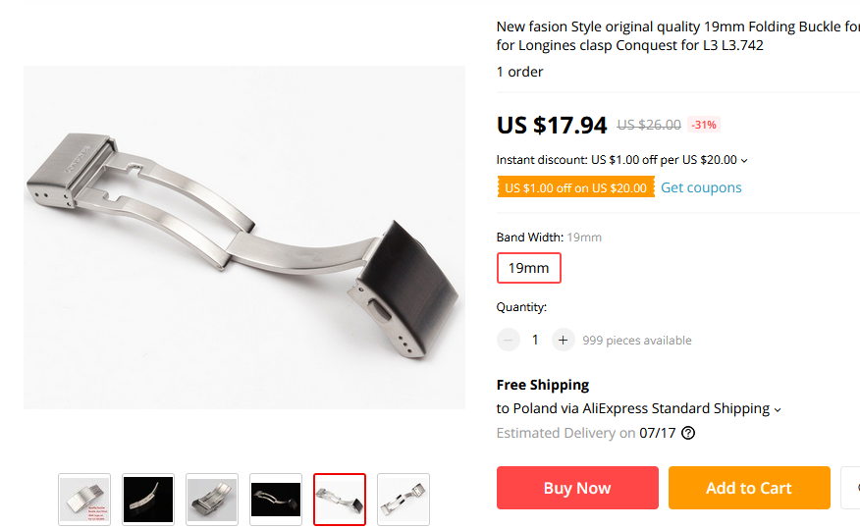Increase quantity with the plus button
This screenshot has width=860, height=529.
click(563, 340)
